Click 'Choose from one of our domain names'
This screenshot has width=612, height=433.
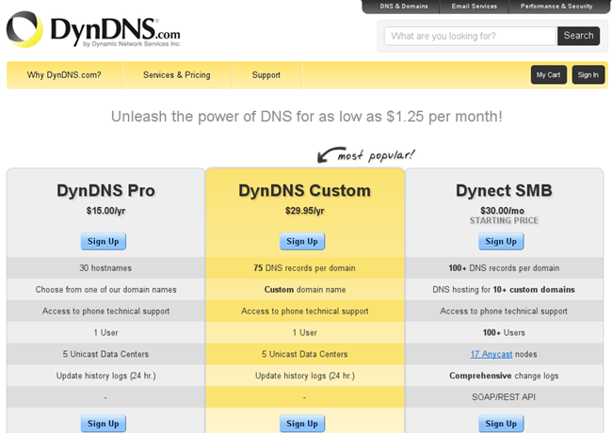pos(105,289)
